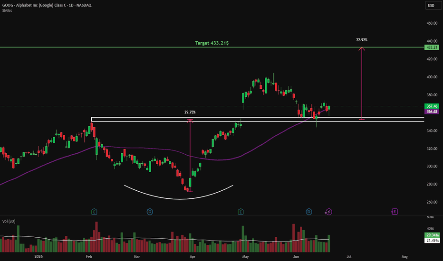Image resolution: width=443 pixels, height=261 pixels.
Task: Click the 2026 label on time axis
Action: pyautogui.click(x=39, y=256)
